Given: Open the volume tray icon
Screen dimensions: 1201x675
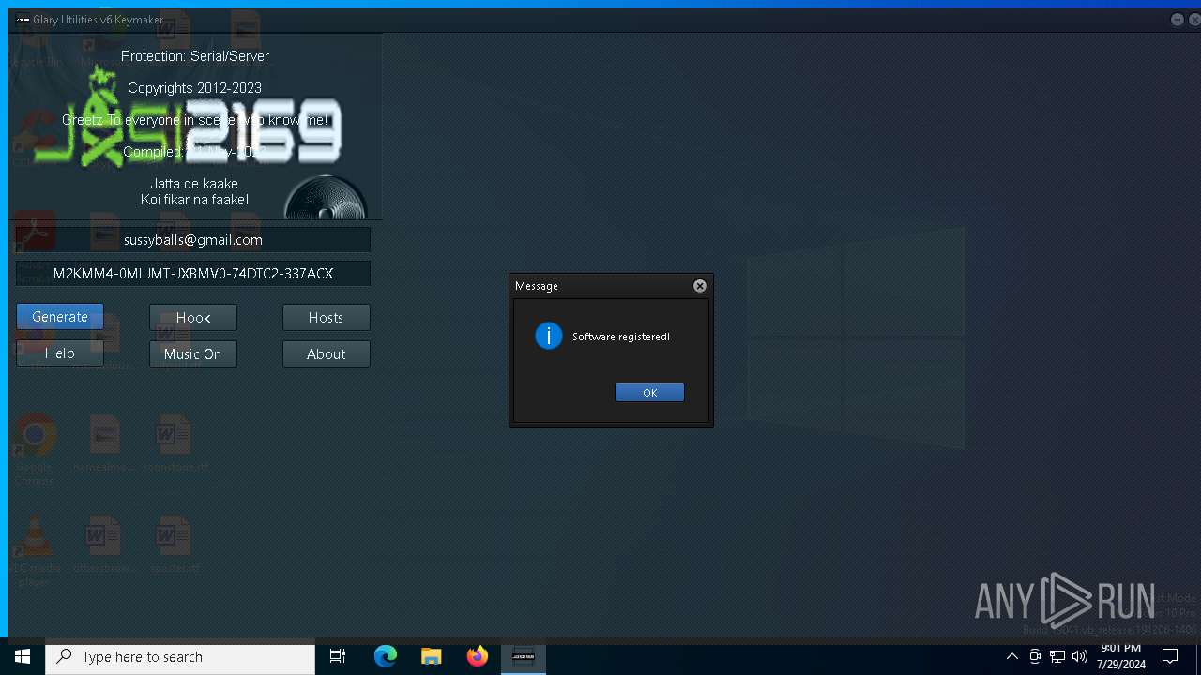Looking at the screenshot, I should pyautogui.click(x=1080, y=656).
